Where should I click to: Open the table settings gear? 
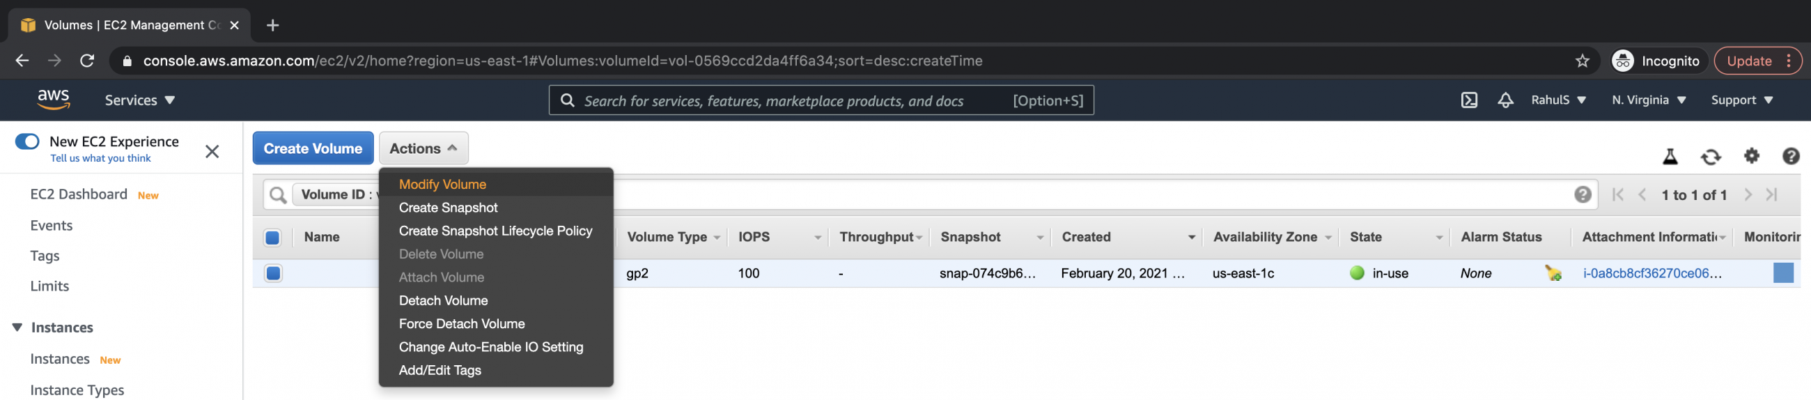tap(1751, 155)
